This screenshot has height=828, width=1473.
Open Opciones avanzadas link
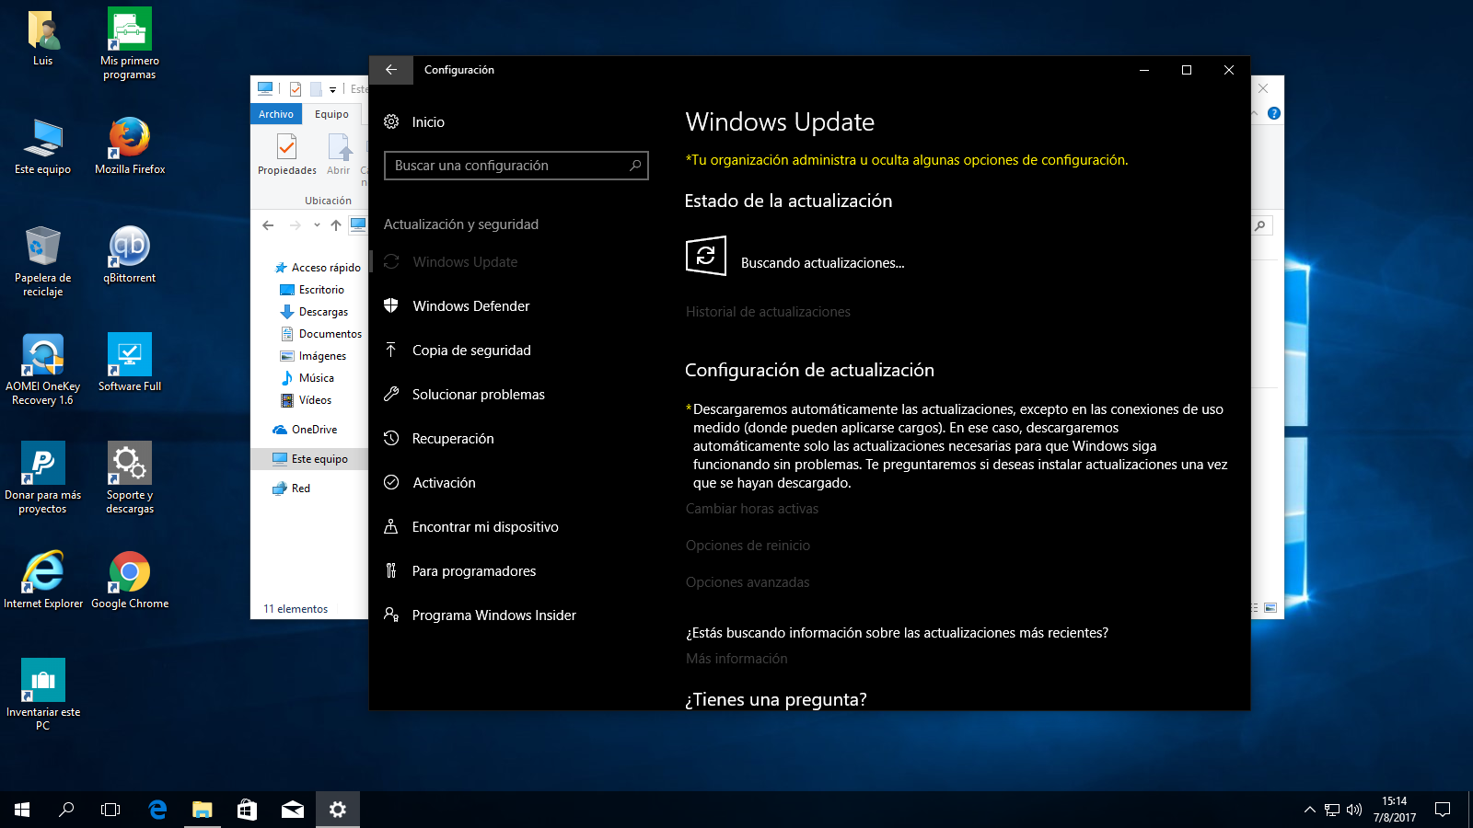point(748,582)
